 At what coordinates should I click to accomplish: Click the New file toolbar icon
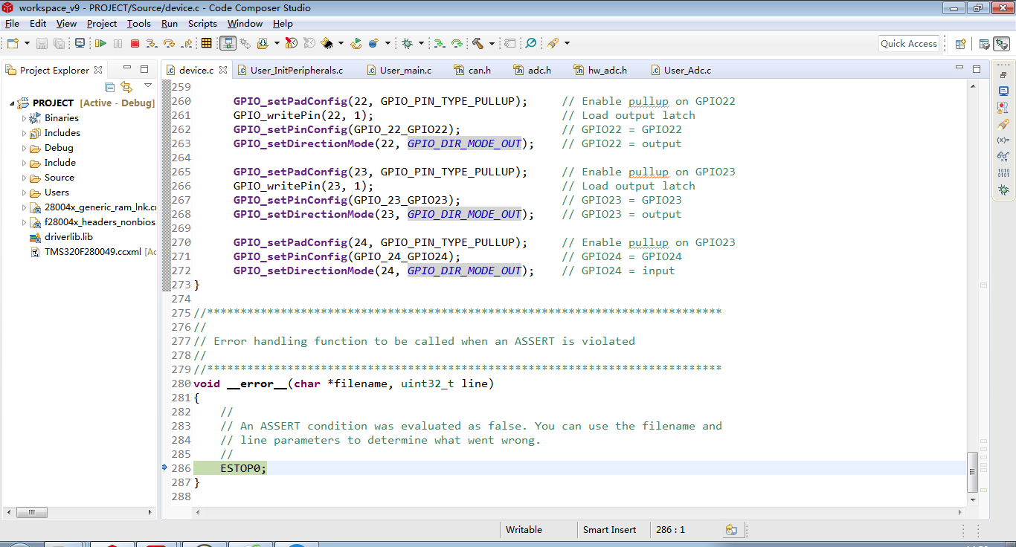[x=13, y=43]
